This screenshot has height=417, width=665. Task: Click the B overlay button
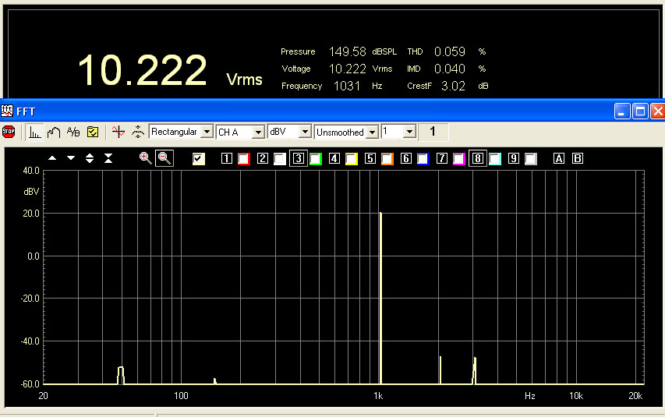click(x=578, y=159)
